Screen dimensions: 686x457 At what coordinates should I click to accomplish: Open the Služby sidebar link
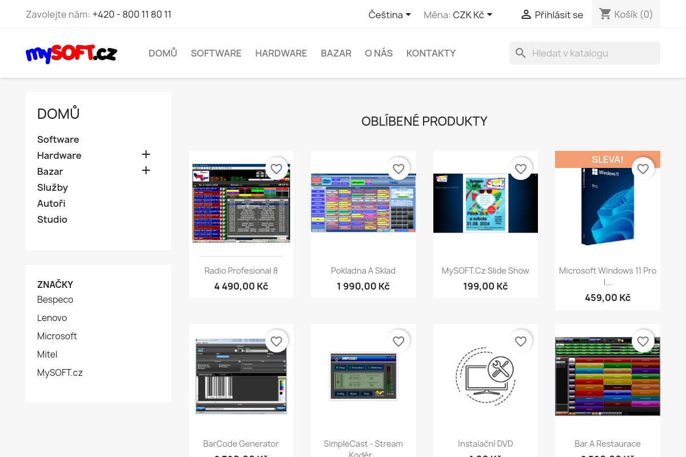point(53,187)
